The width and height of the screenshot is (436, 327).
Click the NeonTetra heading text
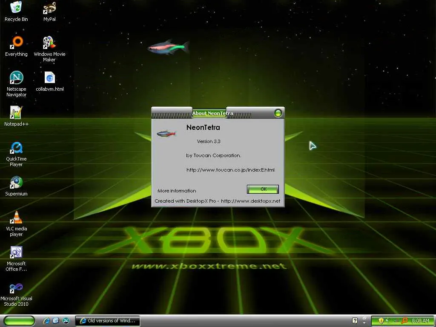pyautogui.click(x=203, y=127)
